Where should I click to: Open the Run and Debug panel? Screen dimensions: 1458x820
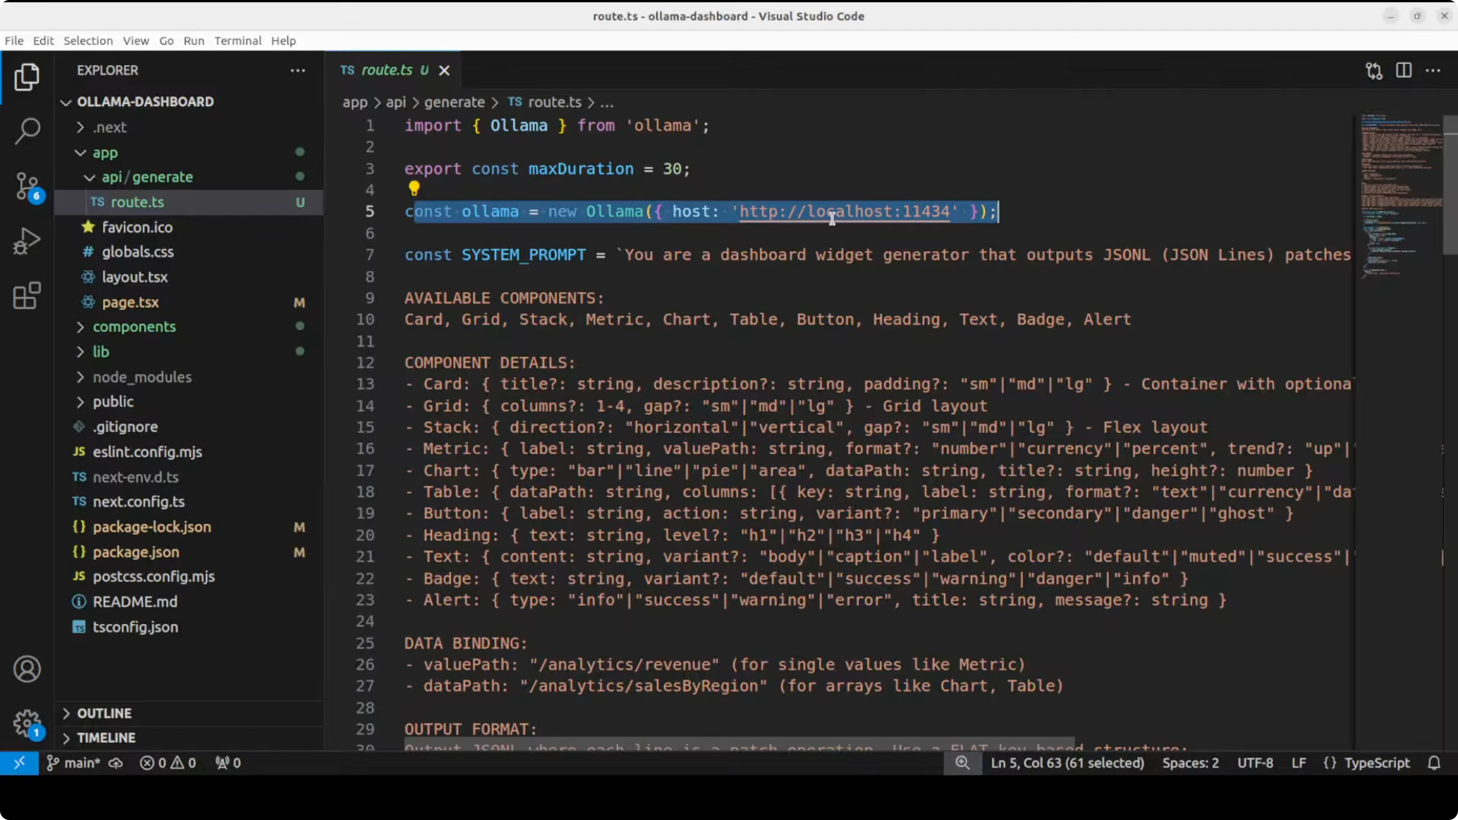coord(27,240)
